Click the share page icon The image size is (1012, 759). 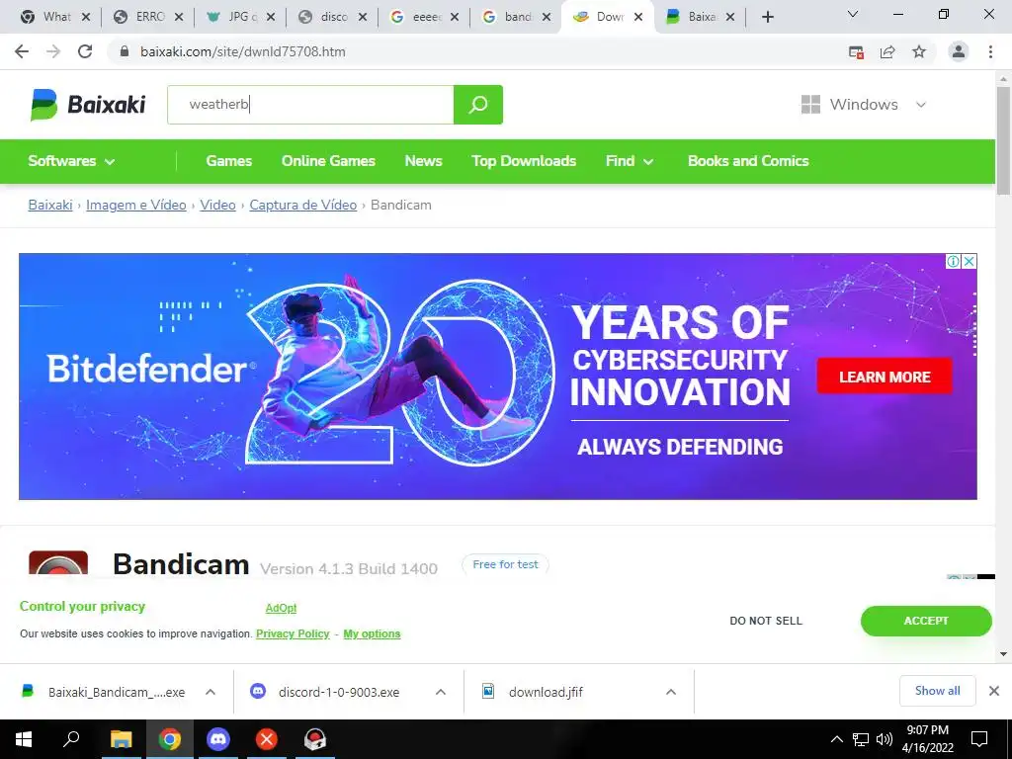click(887, 52)
